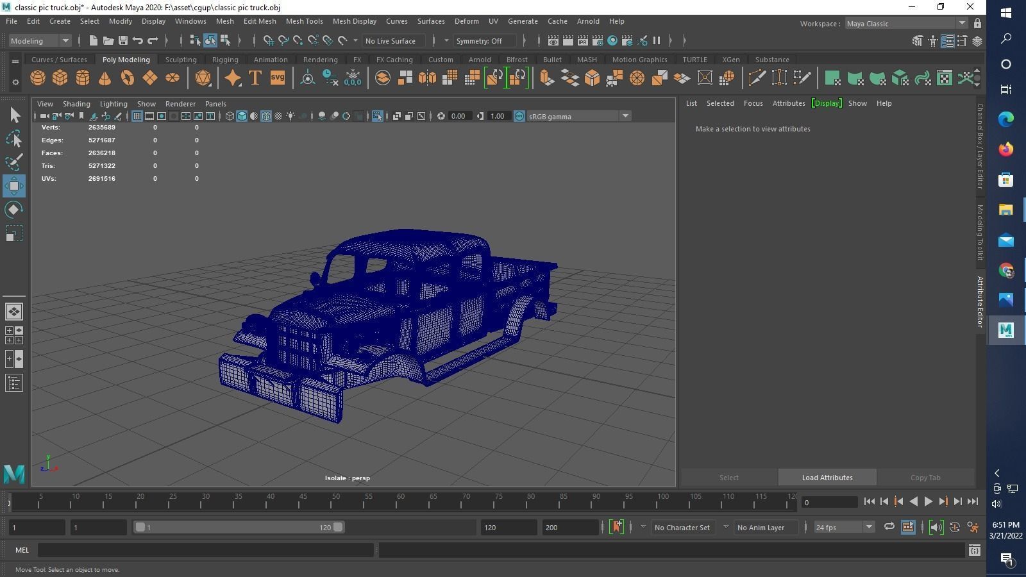
Task: Switch to the Rigging shelf tab
Action: [225, 60]
